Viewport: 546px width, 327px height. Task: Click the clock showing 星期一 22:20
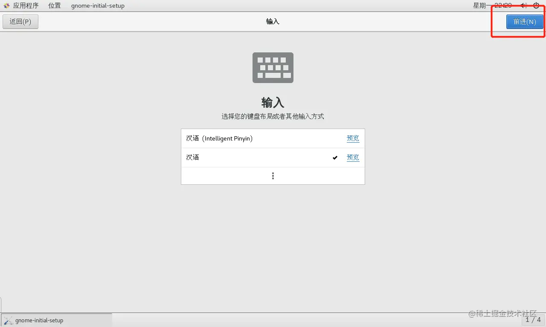pyautogui.click(x=492, y=6)
